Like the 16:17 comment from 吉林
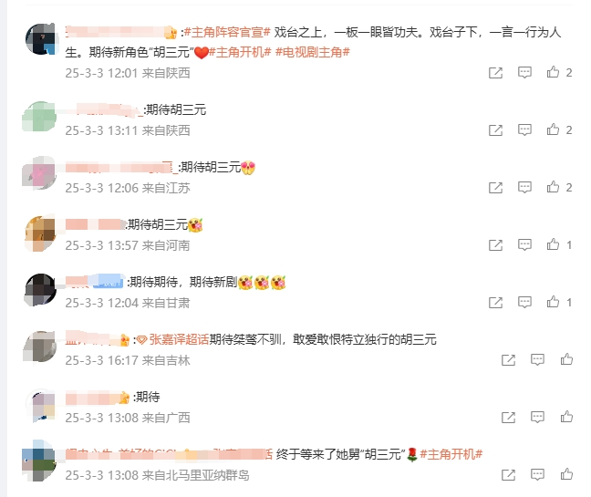Image resolution: width=591 pixels, height=497 pixels. pos(566,359)
